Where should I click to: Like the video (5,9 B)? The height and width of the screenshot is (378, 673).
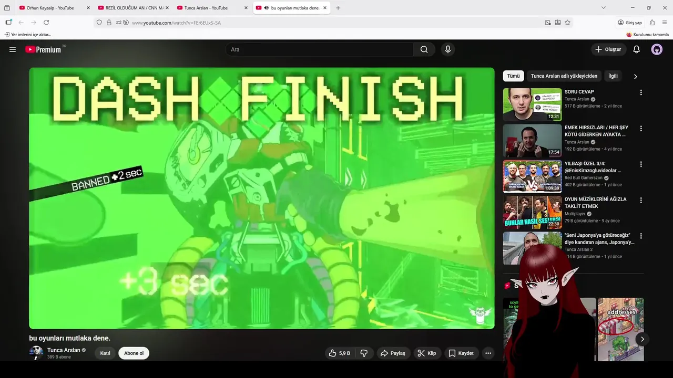tap(339, 353)
